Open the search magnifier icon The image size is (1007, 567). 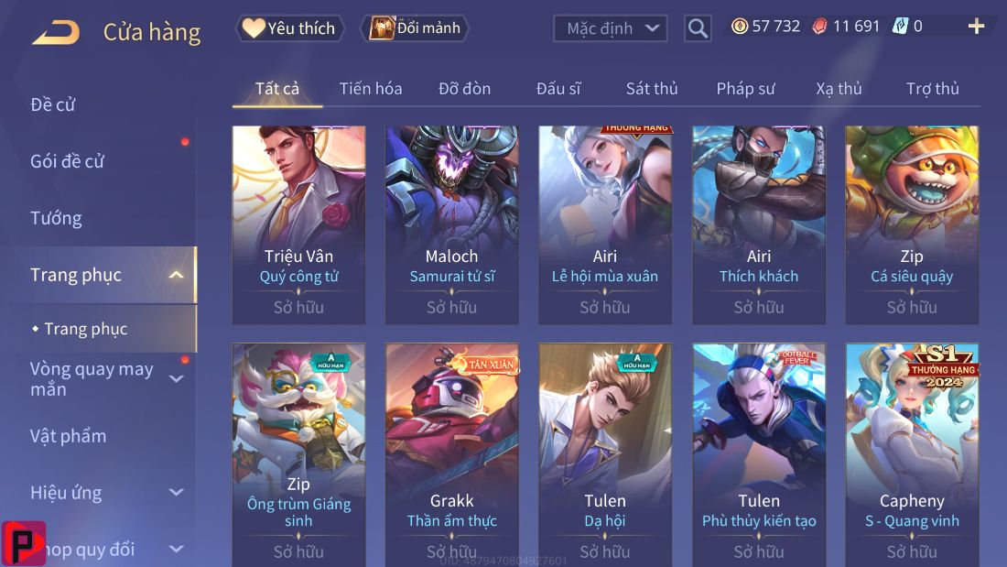coord(698,28)
